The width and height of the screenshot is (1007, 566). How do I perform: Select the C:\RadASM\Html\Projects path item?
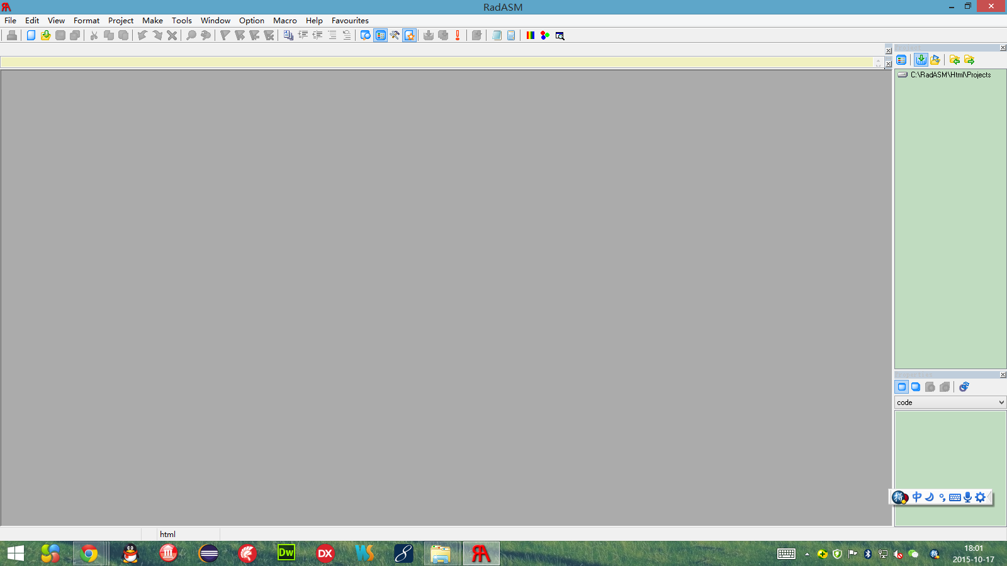click(x=950, y=75)
